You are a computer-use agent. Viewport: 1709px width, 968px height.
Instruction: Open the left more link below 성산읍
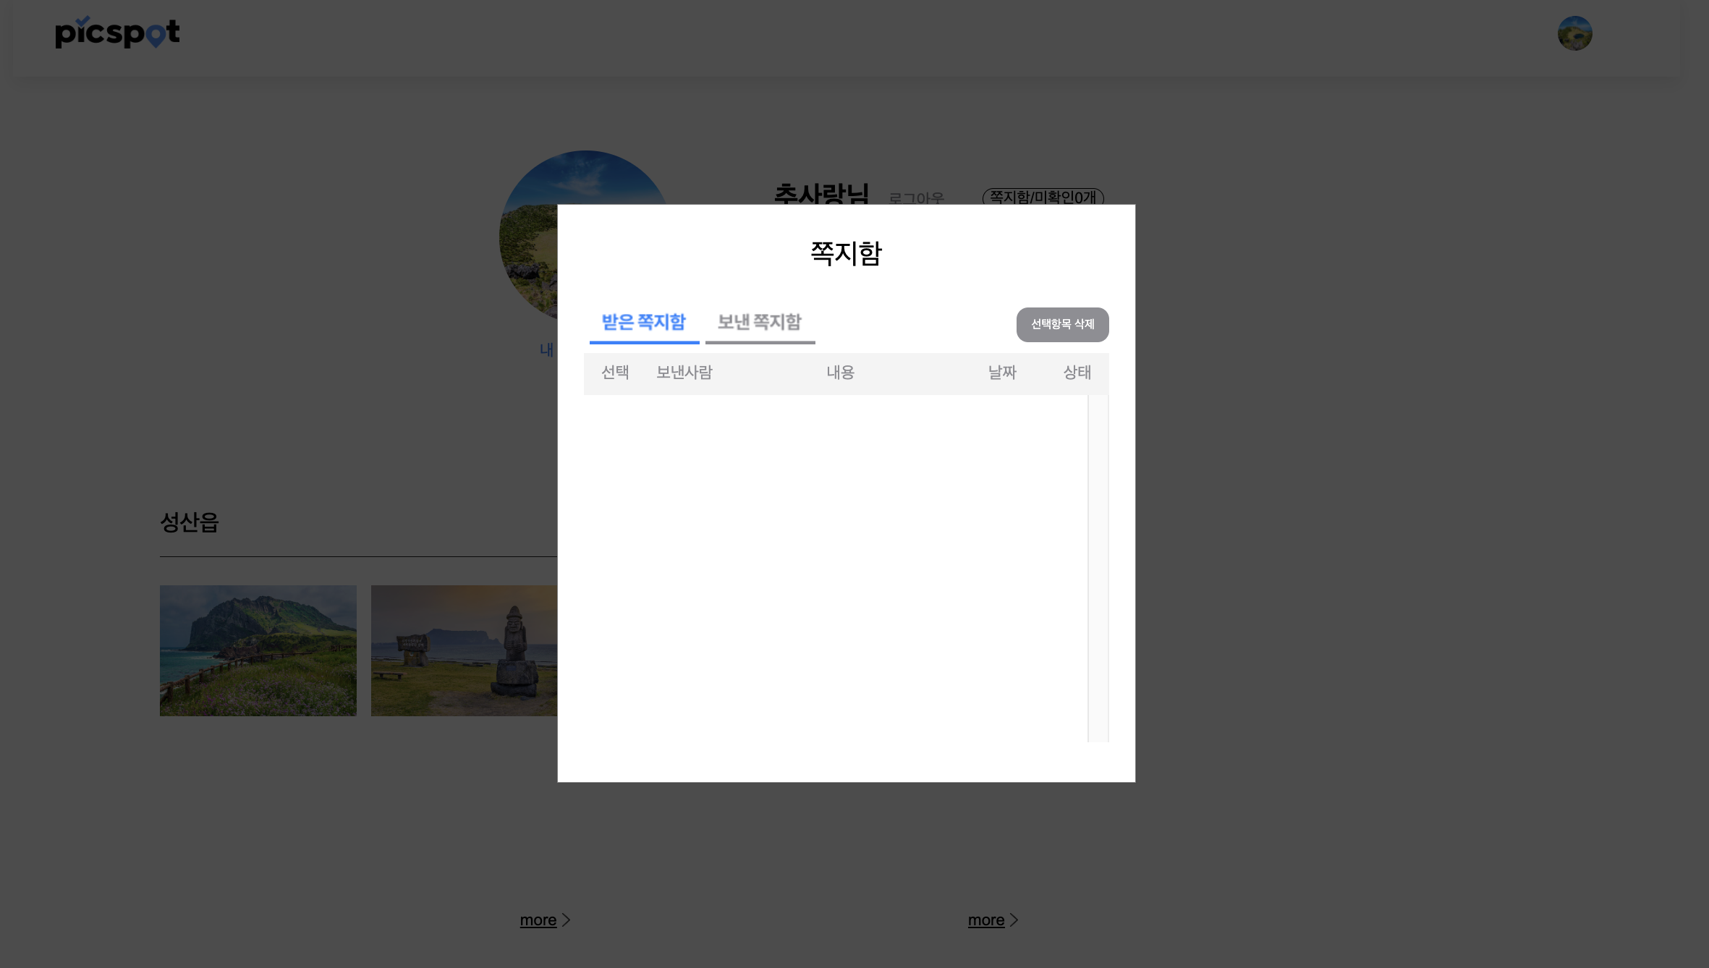coord(538,920)
